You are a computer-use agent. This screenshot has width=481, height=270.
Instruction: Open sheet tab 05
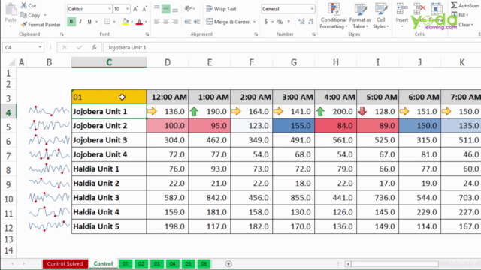188,263
